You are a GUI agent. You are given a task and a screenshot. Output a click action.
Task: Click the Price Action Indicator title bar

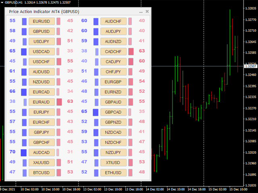coord(60,12)
